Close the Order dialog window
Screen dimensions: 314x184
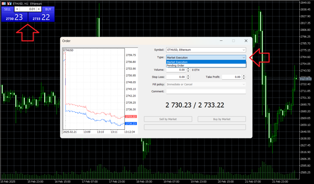pyautogui.click(x=246, y=41)
